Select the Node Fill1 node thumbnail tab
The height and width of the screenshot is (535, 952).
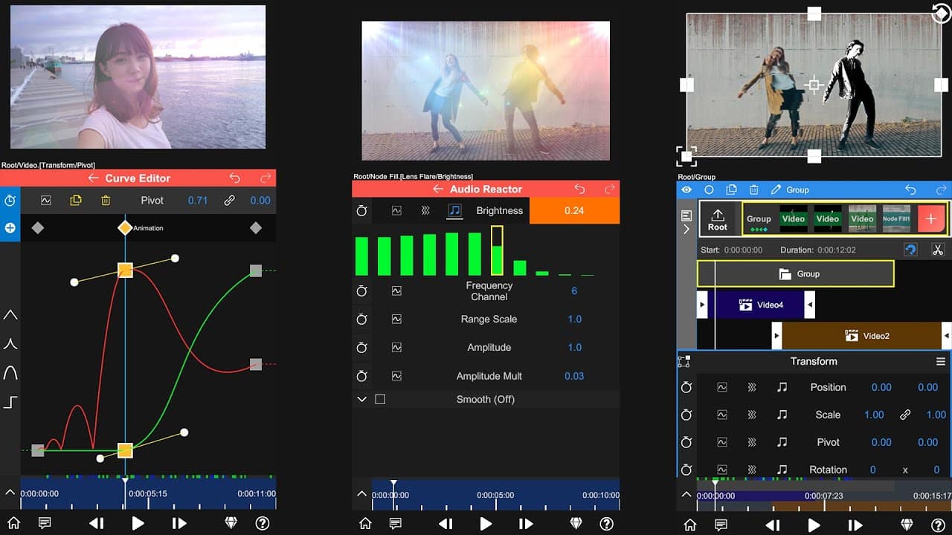[x=897, y=218]
